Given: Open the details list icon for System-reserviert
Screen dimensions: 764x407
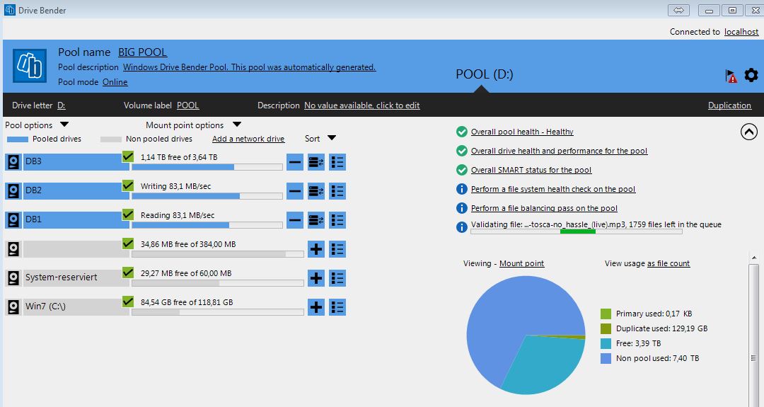Looking at the screenshot, I should (x=337, y=278).
